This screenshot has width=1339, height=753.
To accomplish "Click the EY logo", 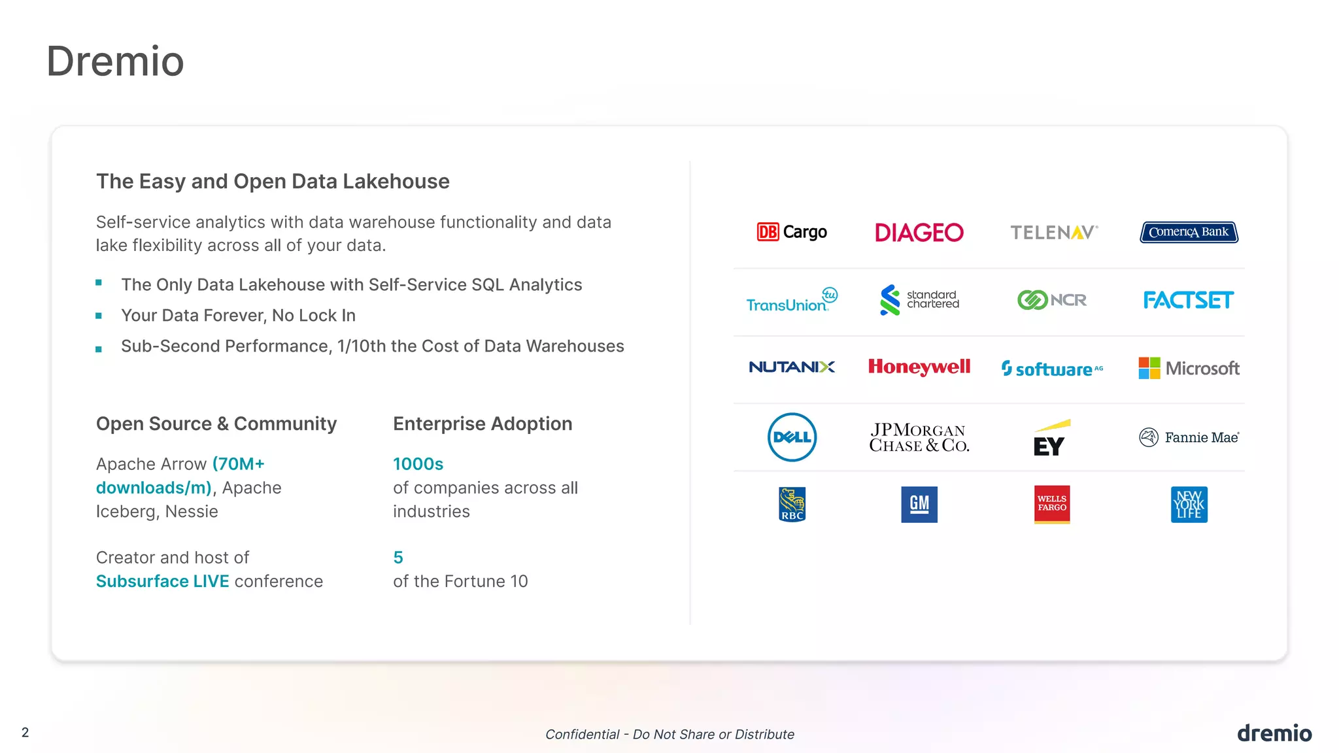I will pyautogui.click(x=1051, y=439).
